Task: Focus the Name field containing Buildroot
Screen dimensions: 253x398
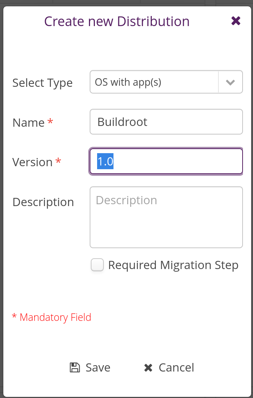Action: click(166, 122)
